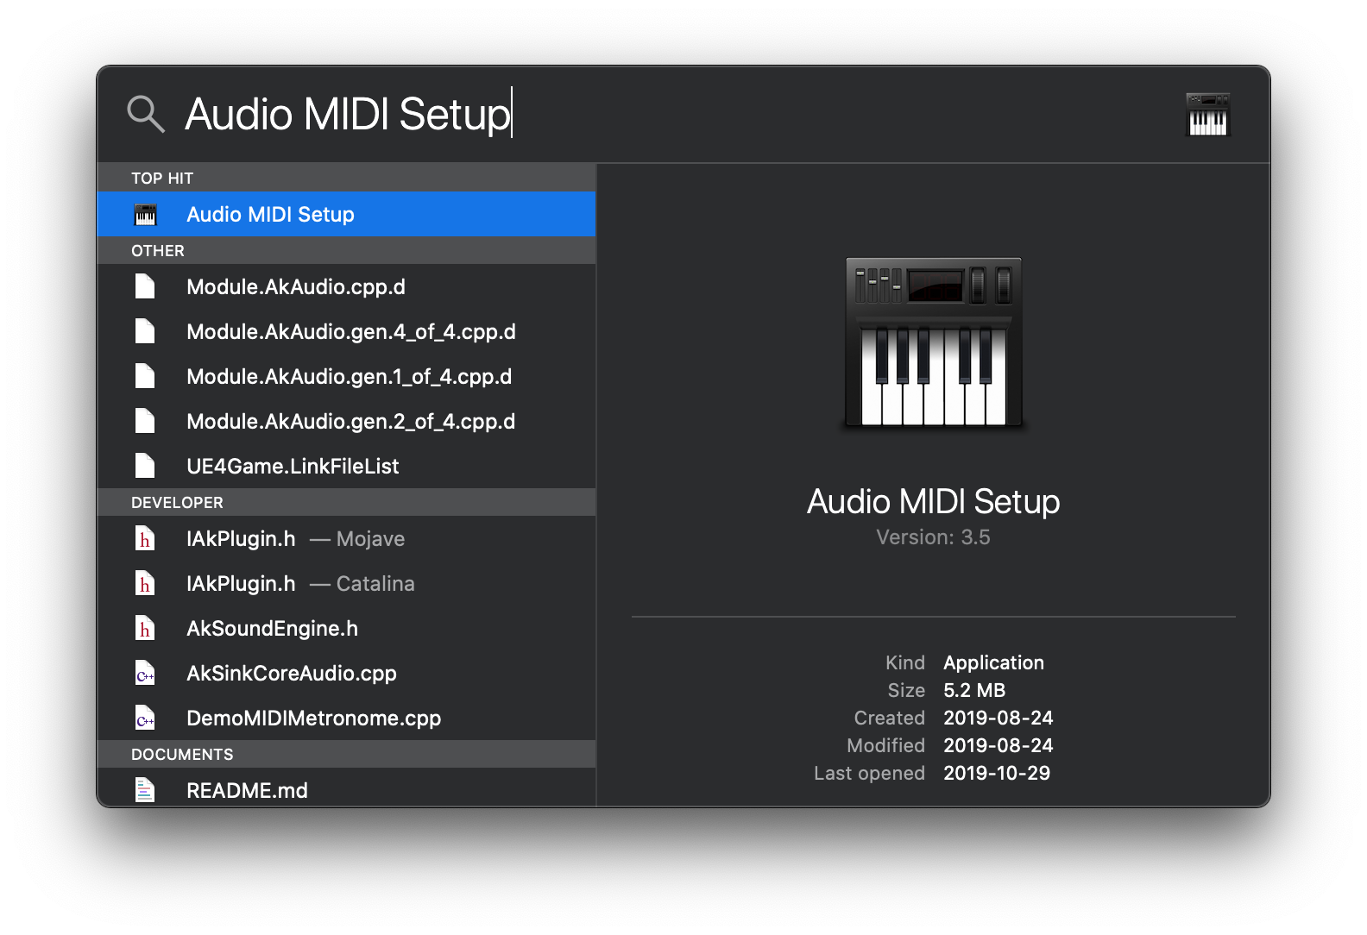Viewport: 1367px width, 935px height.
Task: Select Module.AkAudio.gen.2_of_4.cpp.d result
Action: (346, 421)
